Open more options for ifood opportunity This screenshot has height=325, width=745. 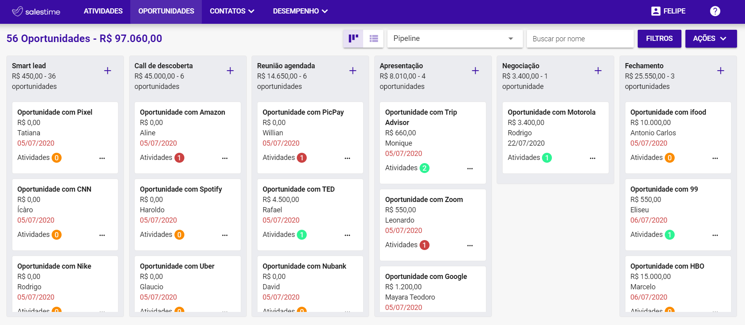tap(715, 158)
